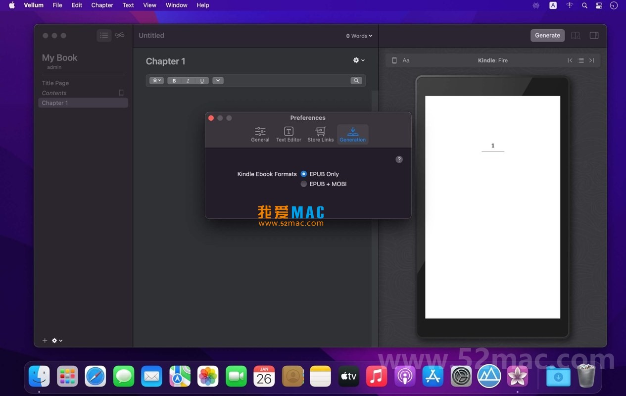Image resolution: width=626 pixels, height=396 pixels.
Task: Add a new element with plus button
Action: tap(45, 341)
